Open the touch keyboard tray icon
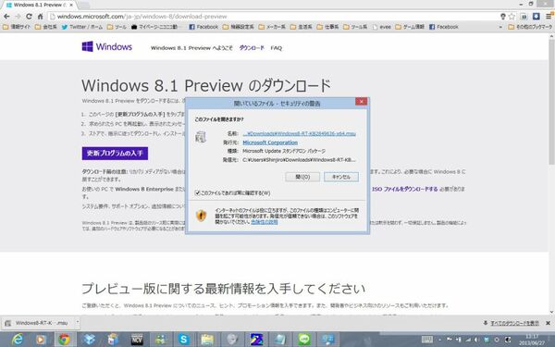This screenshot has height=347, width=555. pyautogui.click(x=427, y=340)
